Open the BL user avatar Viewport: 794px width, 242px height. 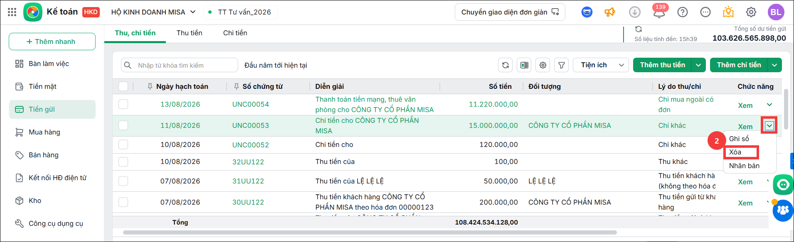click(x=776, y=12)
